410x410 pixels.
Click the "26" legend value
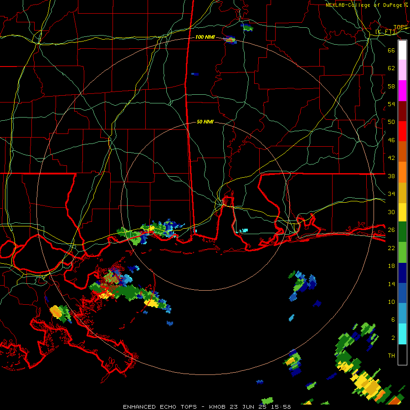[x=391, y=230]
